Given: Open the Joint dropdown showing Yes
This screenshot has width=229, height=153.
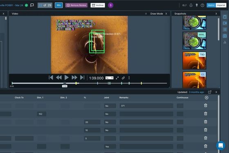Looking at the screenshot, I should [110, 146].
